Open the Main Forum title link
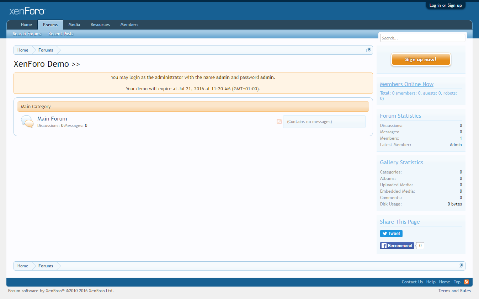 (52, 119)
